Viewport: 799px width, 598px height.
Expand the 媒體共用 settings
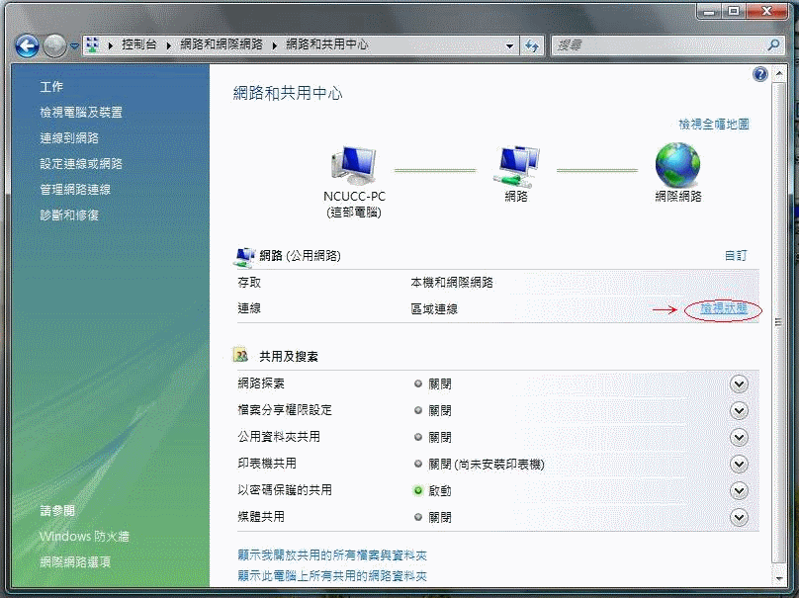click(x=738, y=517)
